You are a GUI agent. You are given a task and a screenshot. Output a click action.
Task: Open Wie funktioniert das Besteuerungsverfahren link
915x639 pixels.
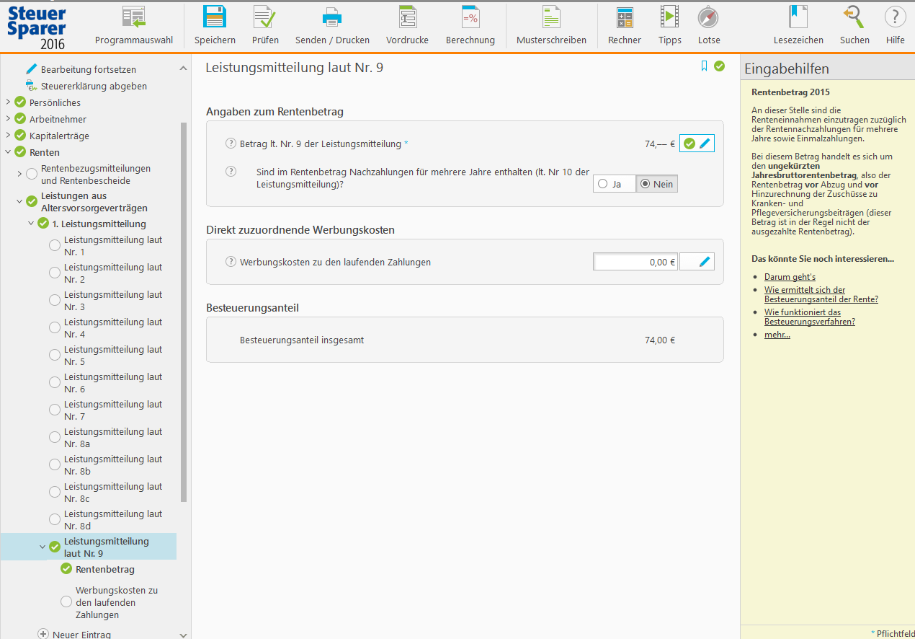810,317
